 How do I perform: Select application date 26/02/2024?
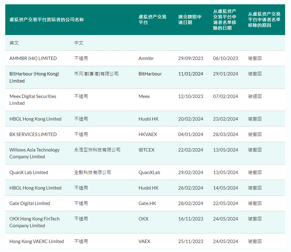[x=191, y=188]
